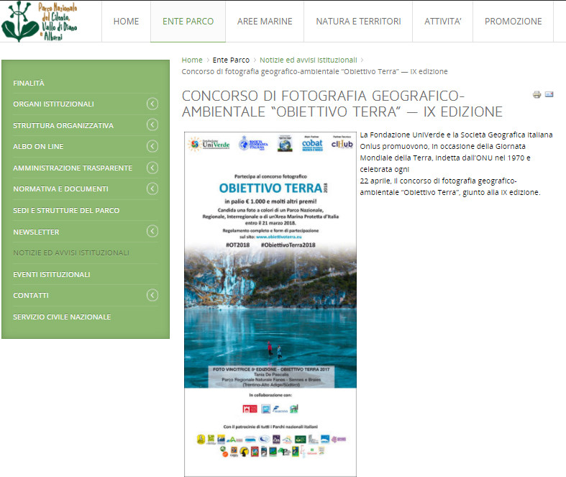
Task: Open the Home navigation tab
Action: click(x=126, y=22)
